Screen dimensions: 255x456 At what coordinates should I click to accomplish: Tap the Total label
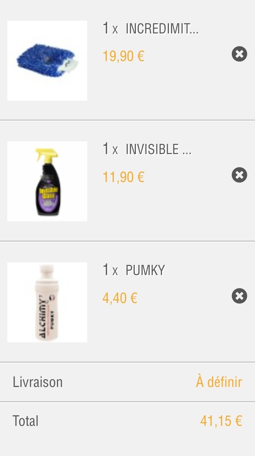point(25,421)
